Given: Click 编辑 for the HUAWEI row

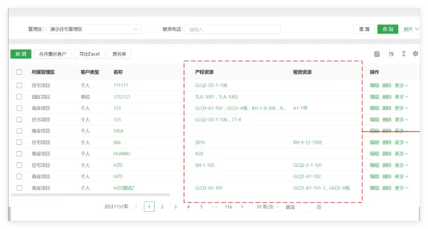Looking at the screenshot, I should click(374, 154).
